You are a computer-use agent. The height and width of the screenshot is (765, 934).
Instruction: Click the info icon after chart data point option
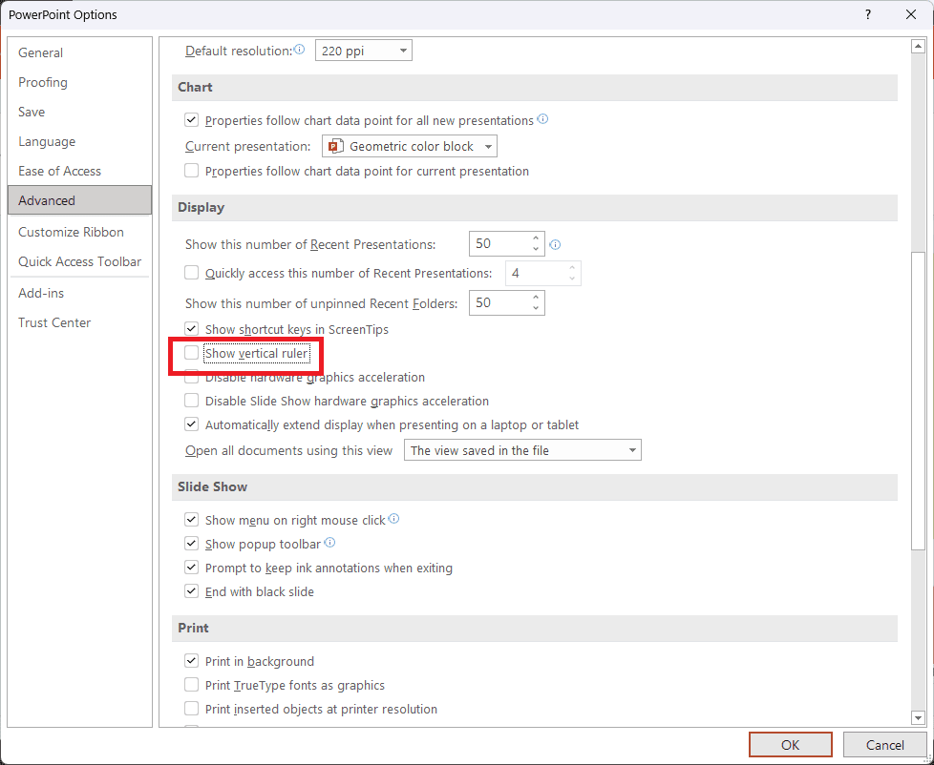542,120
